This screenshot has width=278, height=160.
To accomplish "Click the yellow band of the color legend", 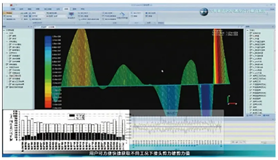I will (48, 88).
